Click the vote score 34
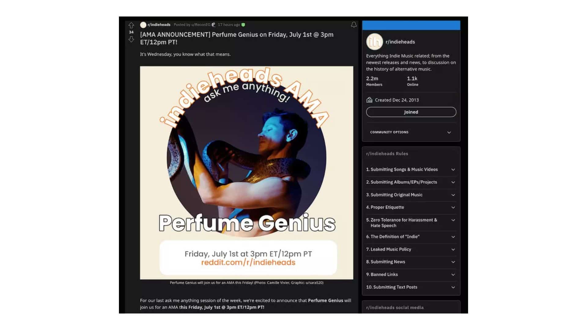 point(131,32)
